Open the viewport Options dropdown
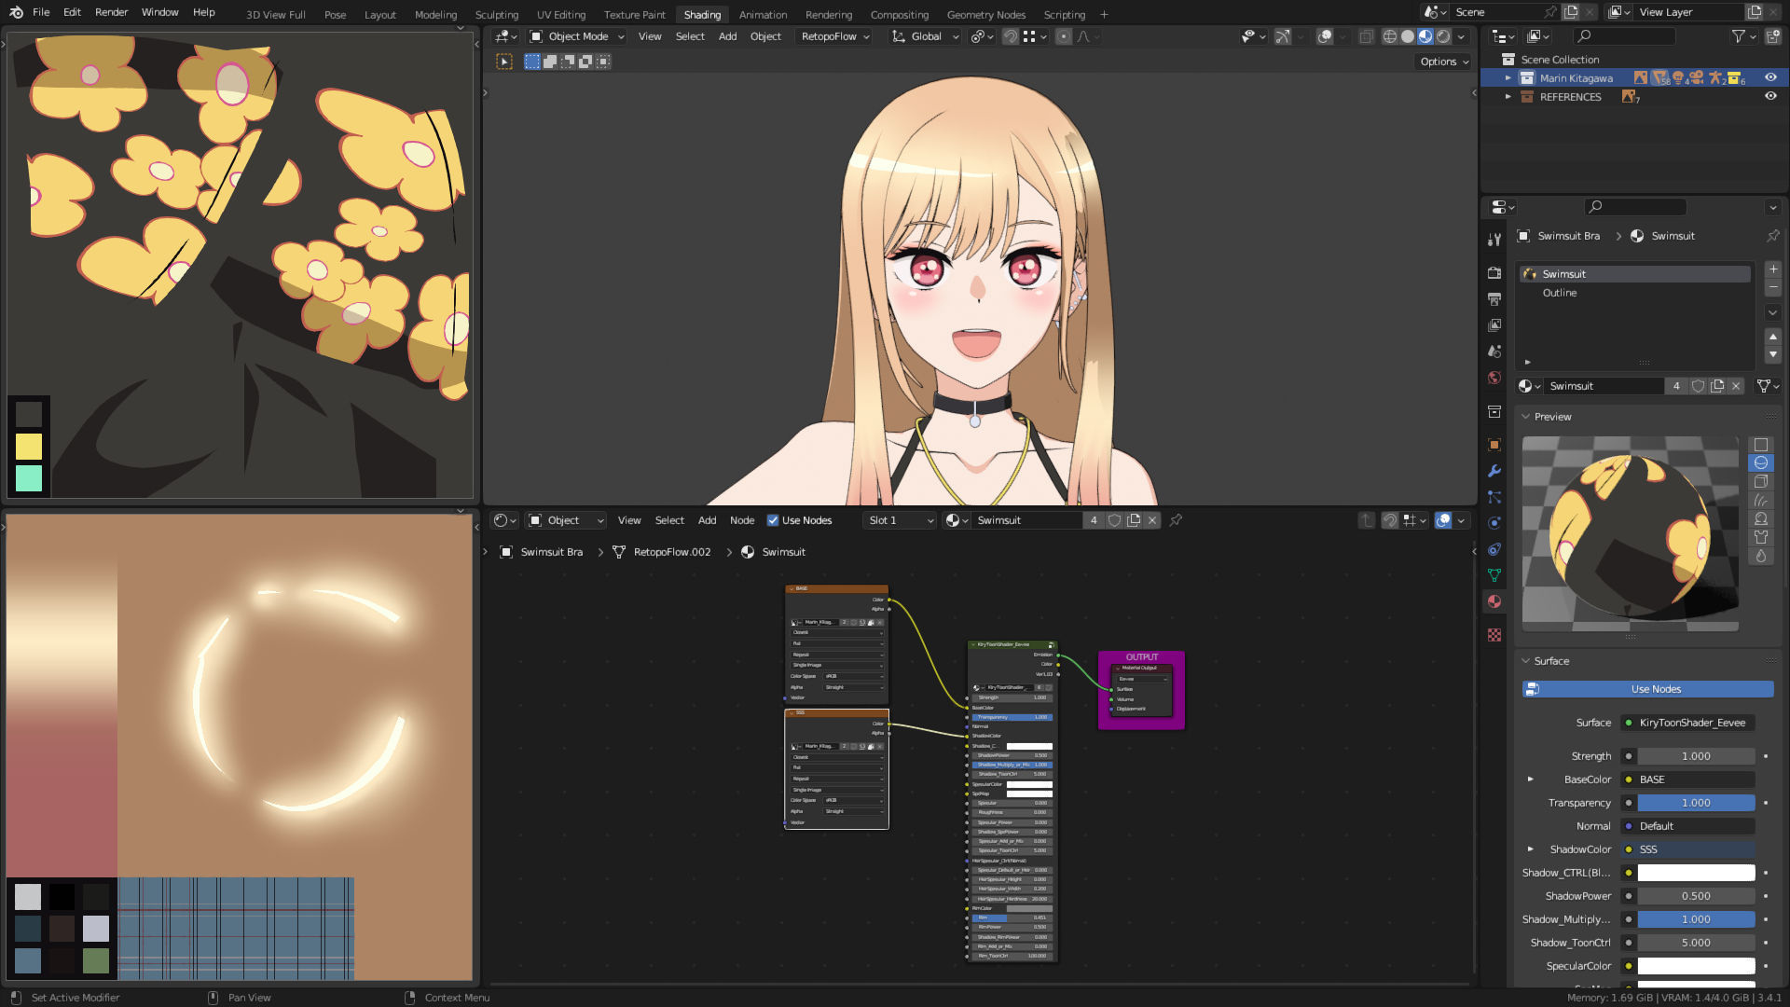 point(1444,62)
